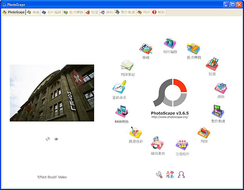Click the eye icon below the photo
244x190 pixels.
coord(56,139)
